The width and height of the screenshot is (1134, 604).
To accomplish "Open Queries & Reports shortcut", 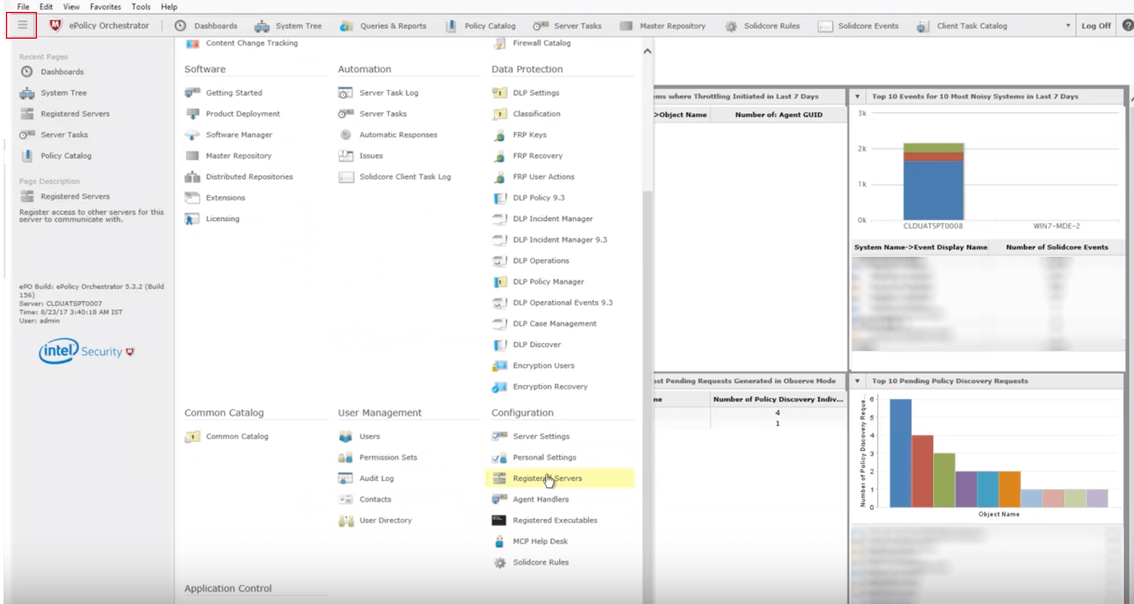I will [x=383, y=26].
